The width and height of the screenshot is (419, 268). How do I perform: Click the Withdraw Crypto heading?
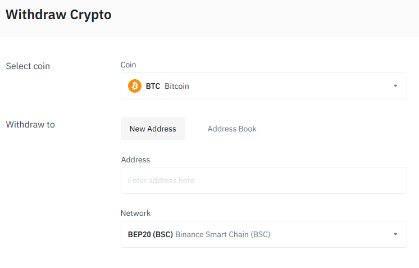click(x=58, y=15)
